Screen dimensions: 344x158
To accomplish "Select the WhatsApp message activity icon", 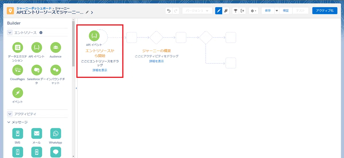I will 55,133.
